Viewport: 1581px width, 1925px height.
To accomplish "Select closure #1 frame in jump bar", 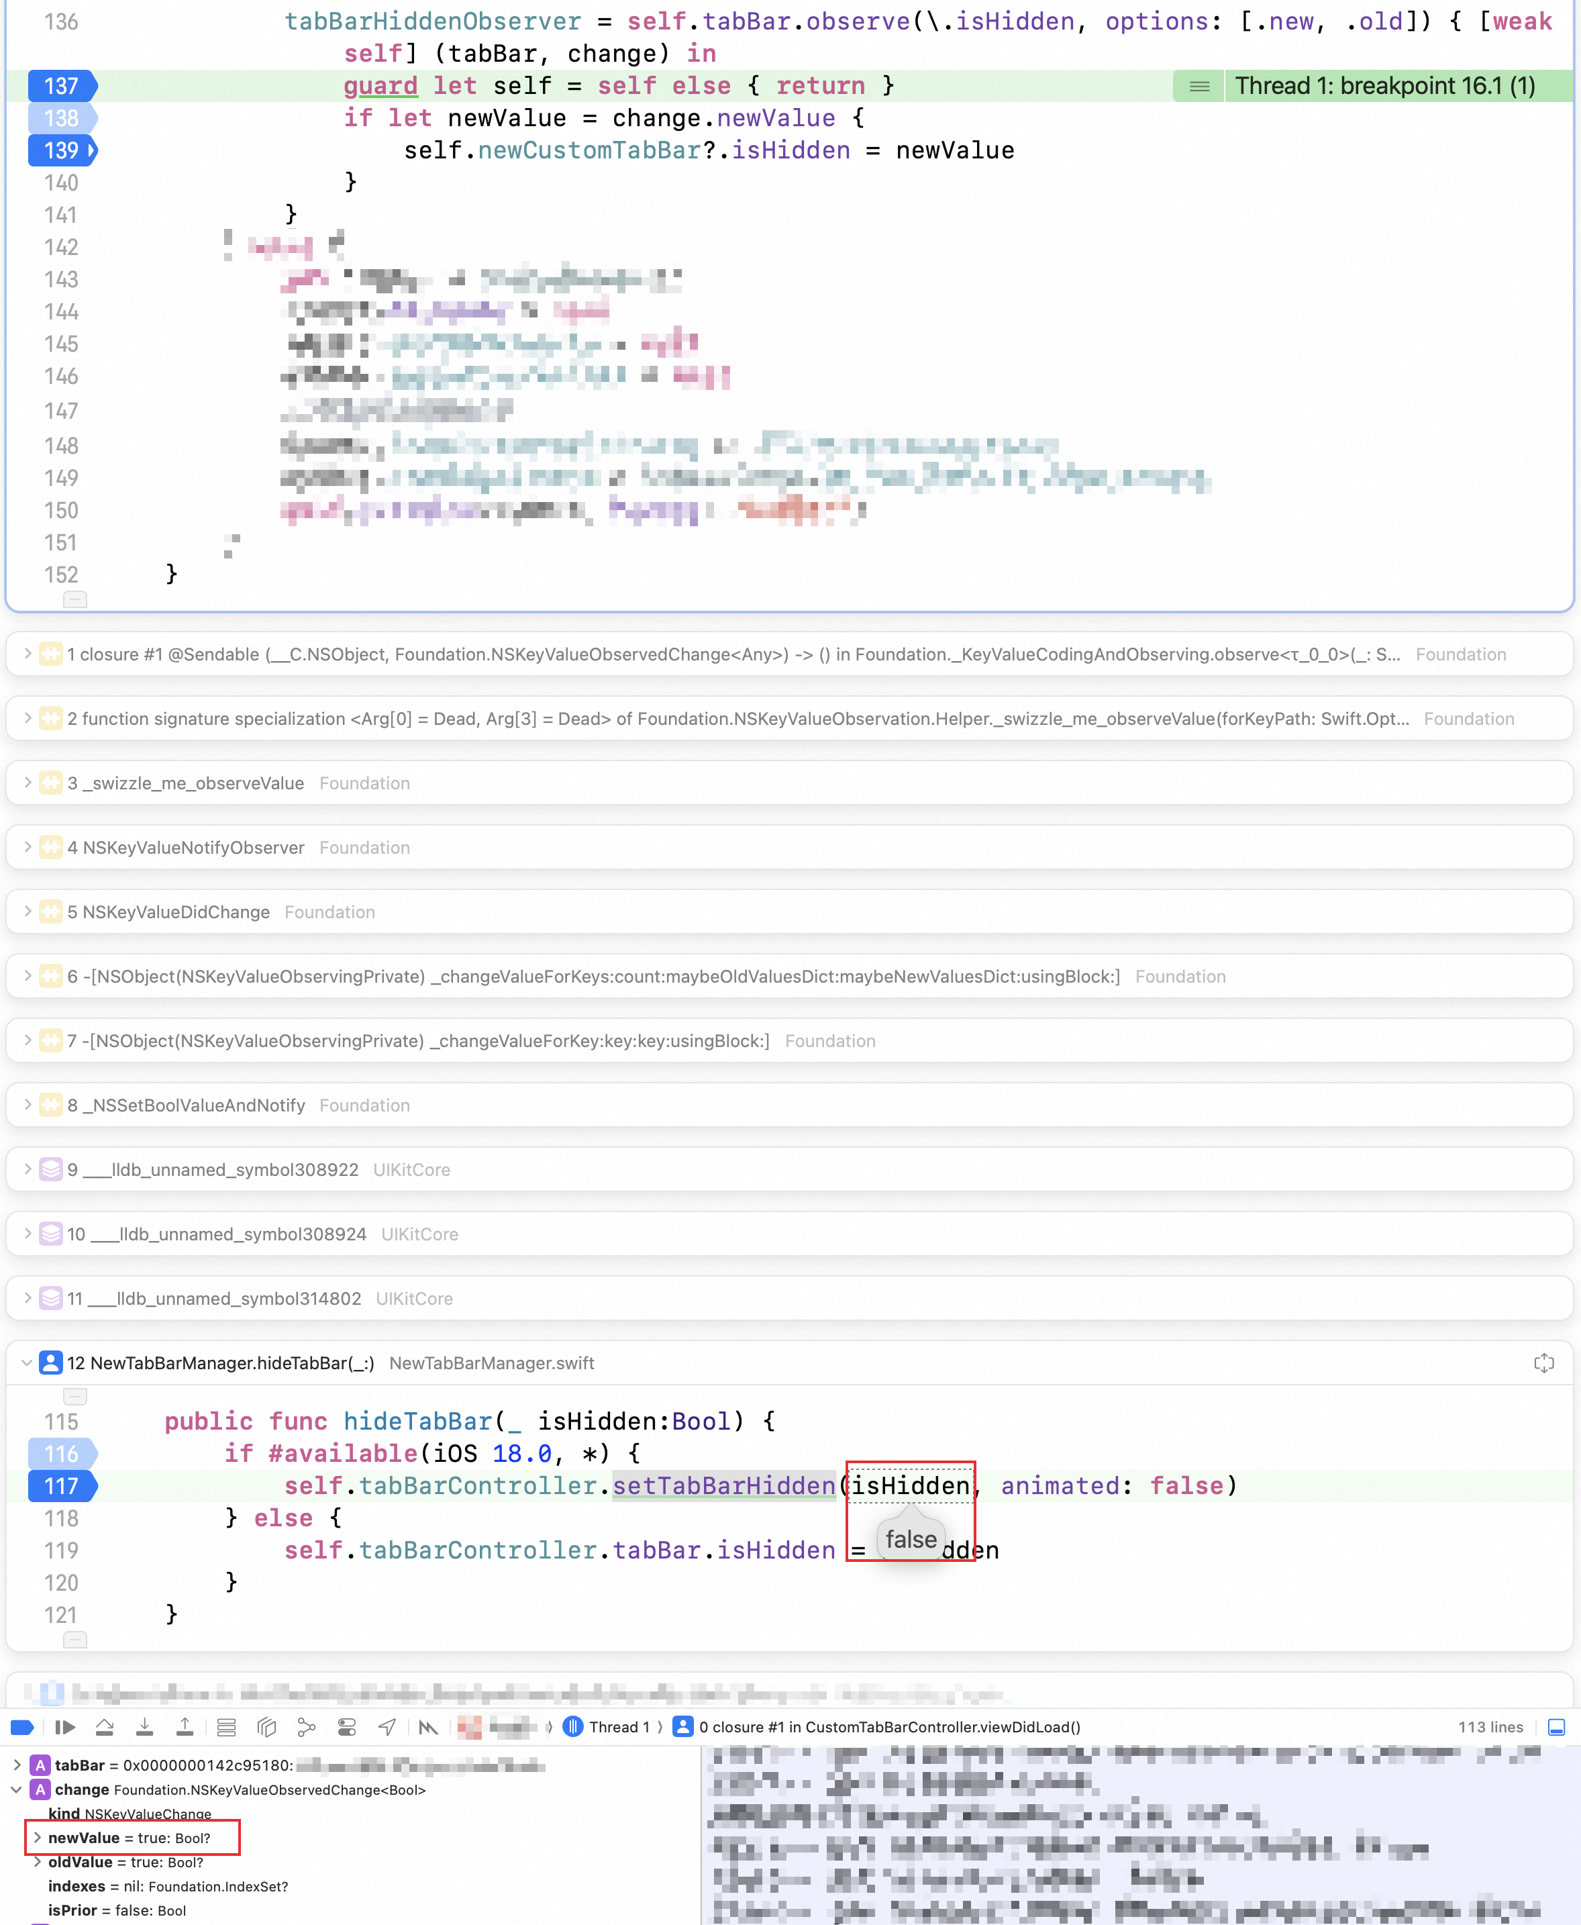I will click(888, 1727).
